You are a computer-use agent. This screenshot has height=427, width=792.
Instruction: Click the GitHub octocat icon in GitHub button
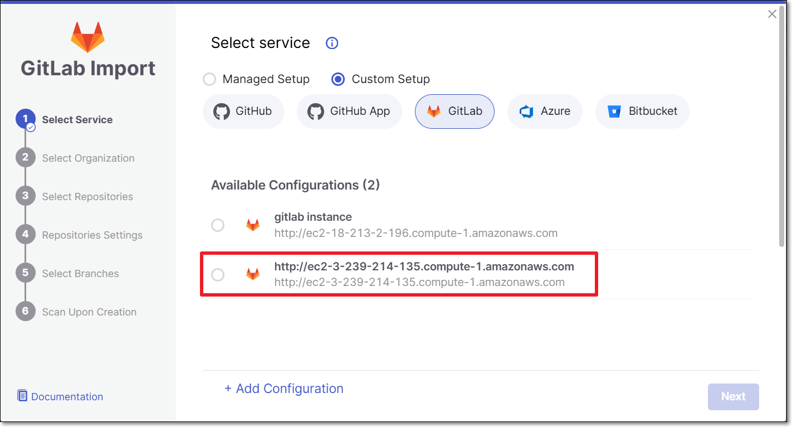(222, 111)
